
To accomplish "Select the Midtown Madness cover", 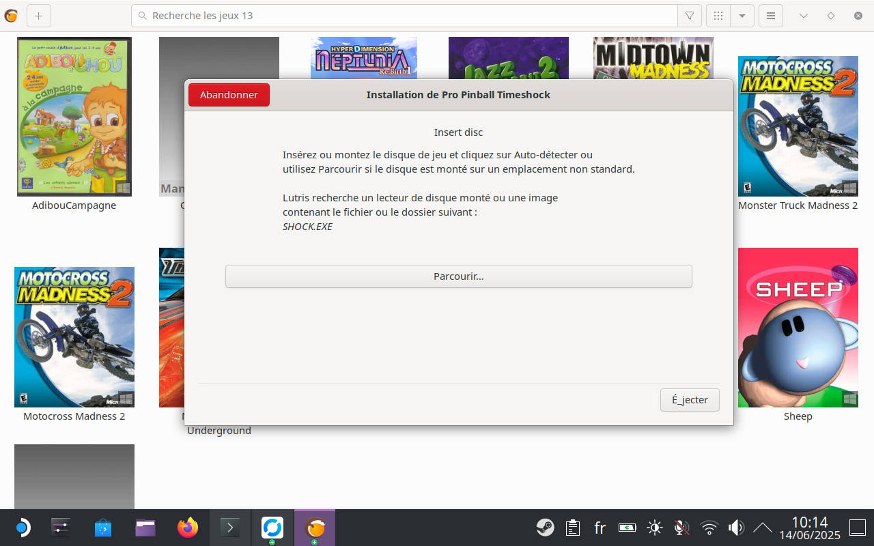I will click(x=653, y=57).
